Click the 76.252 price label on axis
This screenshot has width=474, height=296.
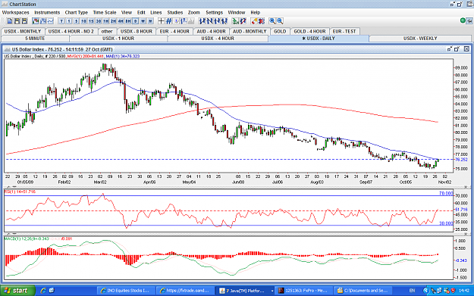461,160
